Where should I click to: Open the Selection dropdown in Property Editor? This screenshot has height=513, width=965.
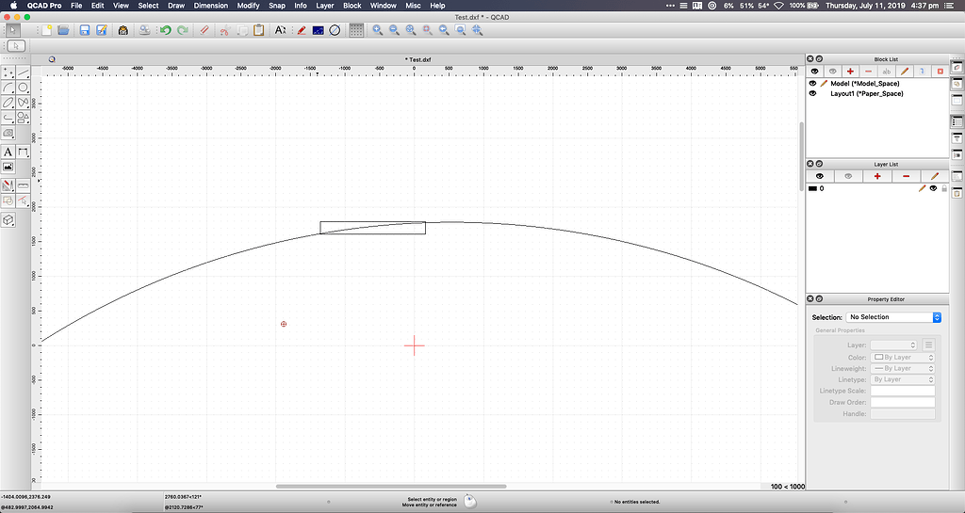pyautogui.click(x=893, y=317)
